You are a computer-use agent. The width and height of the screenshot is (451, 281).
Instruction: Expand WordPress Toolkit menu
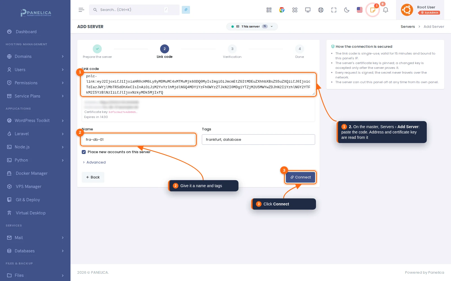coord(35,121)
